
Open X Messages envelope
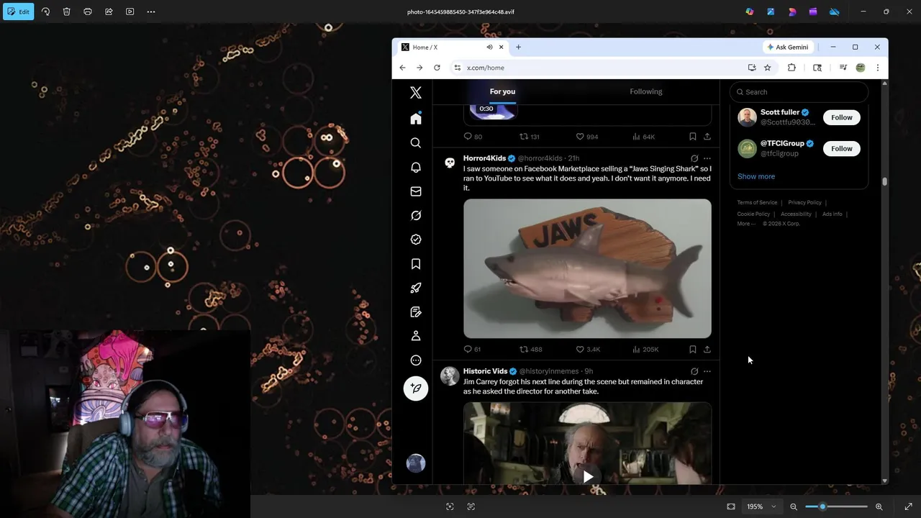[416, 191]
